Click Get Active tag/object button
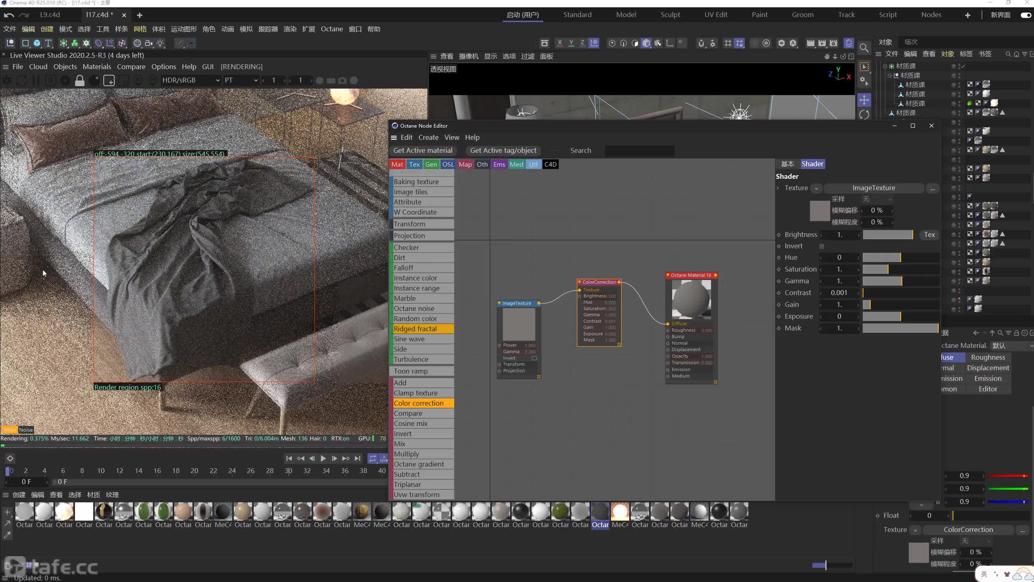Image resolution: width=1034 pixels, height=582 pixels. coord(503,150)
